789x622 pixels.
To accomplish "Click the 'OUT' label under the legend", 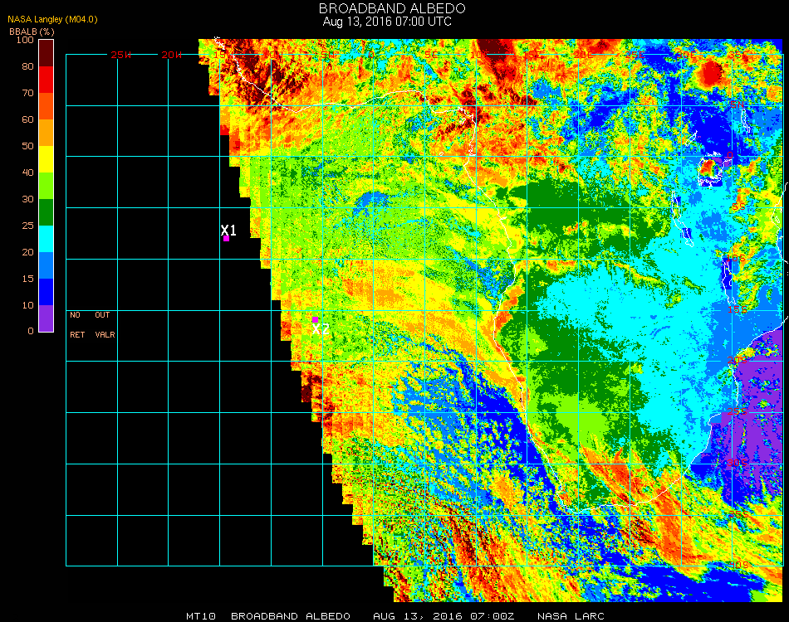I will (x=102, y=315).
